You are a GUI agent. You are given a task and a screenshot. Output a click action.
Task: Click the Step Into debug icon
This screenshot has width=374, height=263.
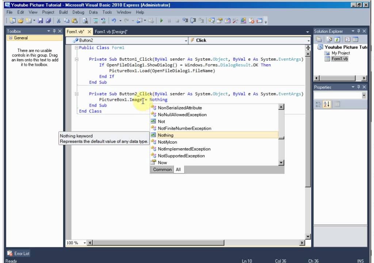(x=185, y=21)
